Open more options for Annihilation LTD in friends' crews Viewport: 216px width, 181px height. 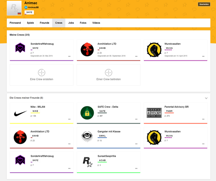coord(69,144)
